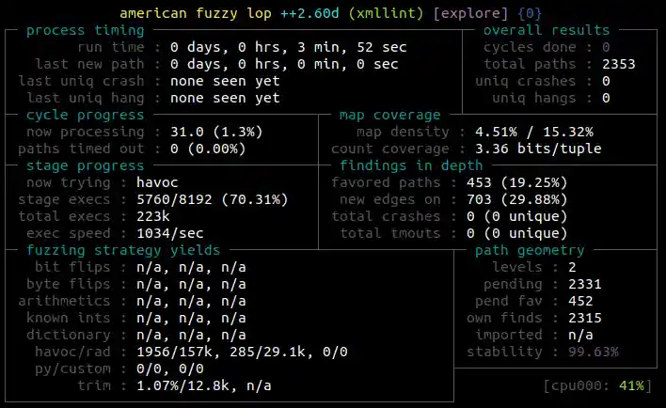Click the 'known ints' row label
The width and height of the screenshot is (666, 408).
pos(69,318)
